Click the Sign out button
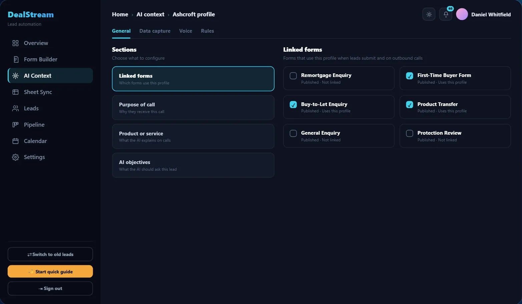Viewport: 522px width, 304px height. pyautogui.click(x=50, y=288)
